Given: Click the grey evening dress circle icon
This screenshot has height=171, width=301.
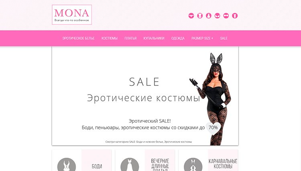Looking at the screenshot, I should click(x=130, y=165).
